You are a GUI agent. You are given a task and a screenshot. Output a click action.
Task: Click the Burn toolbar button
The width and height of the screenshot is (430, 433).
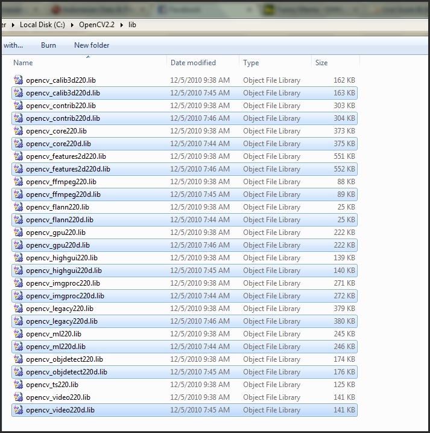[48, 45]
